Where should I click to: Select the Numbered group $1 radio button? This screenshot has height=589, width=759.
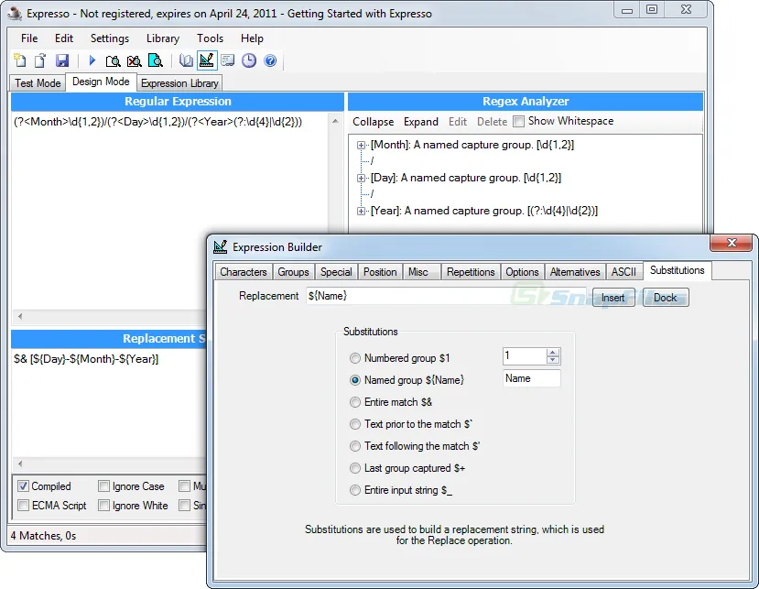(x=355, y=358)
